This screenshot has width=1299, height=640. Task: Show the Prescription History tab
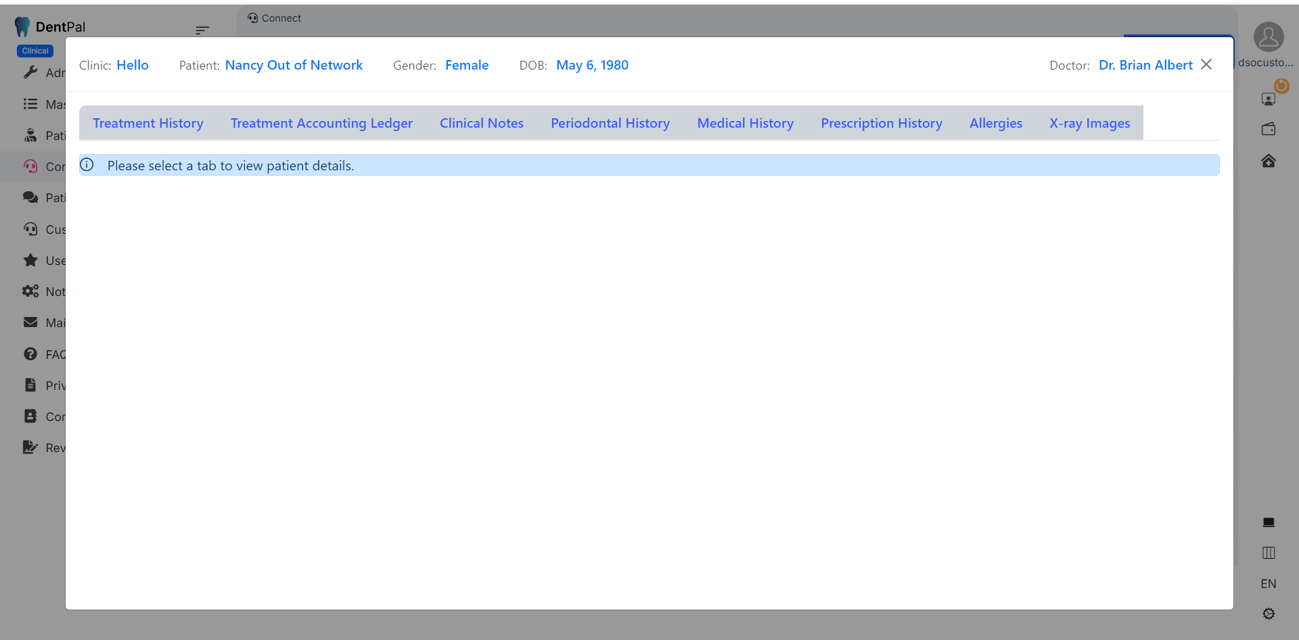click(x=881, y=123)
